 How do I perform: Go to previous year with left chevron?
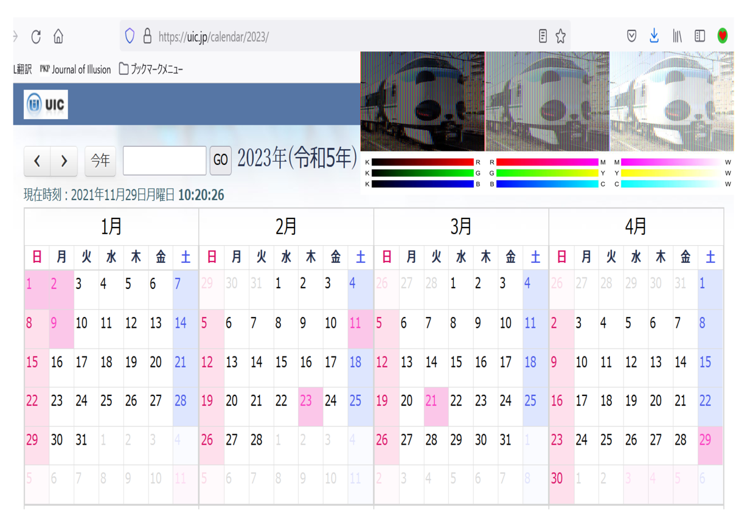point(37,161)
